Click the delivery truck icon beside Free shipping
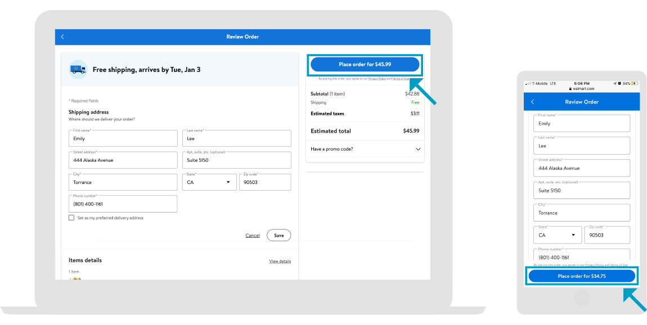Image resolution: width=647 pixels, height=325 pixels. tap(78, 69)
